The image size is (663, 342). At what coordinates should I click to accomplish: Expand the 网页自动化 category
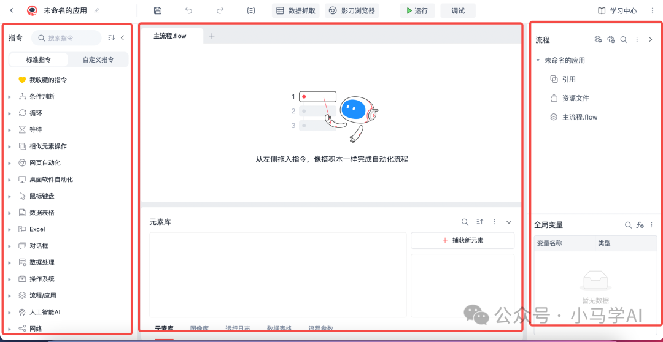(x=10, y=163)
